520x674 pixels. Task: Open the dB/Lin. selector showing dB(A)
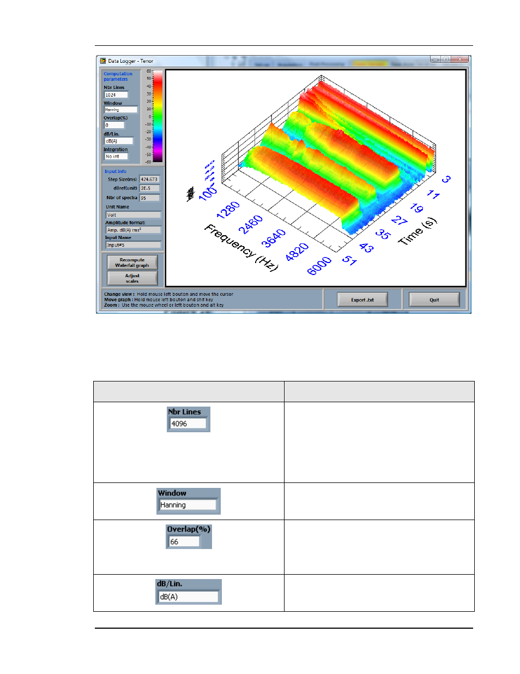click(118, 141)
